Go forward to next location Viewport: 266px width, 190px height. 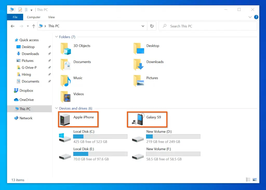pos(21,26)
